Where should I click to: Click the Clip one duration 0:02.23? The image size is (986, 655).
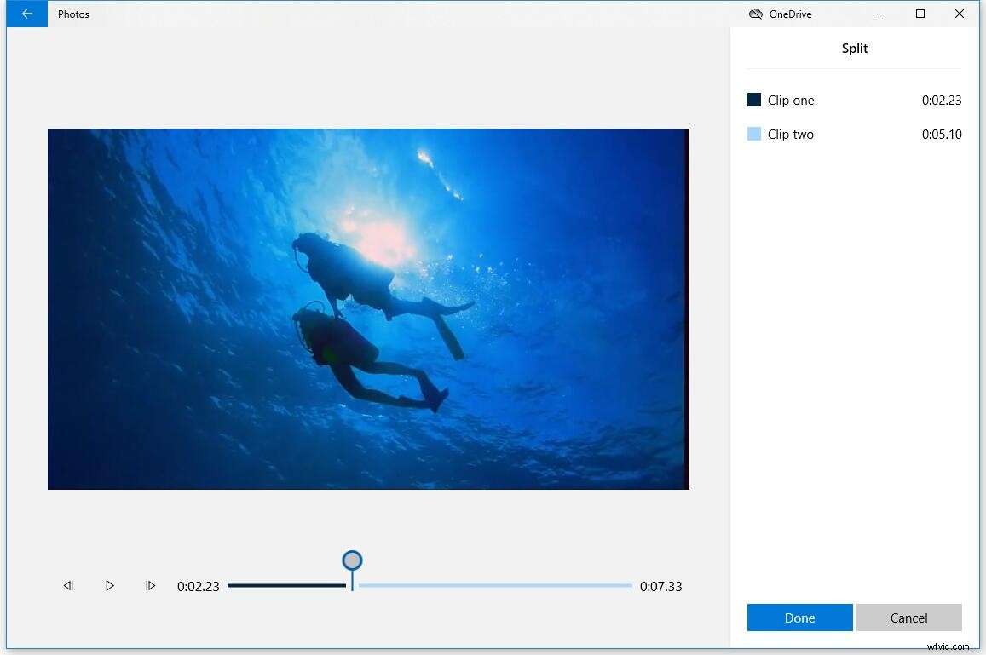941,100
